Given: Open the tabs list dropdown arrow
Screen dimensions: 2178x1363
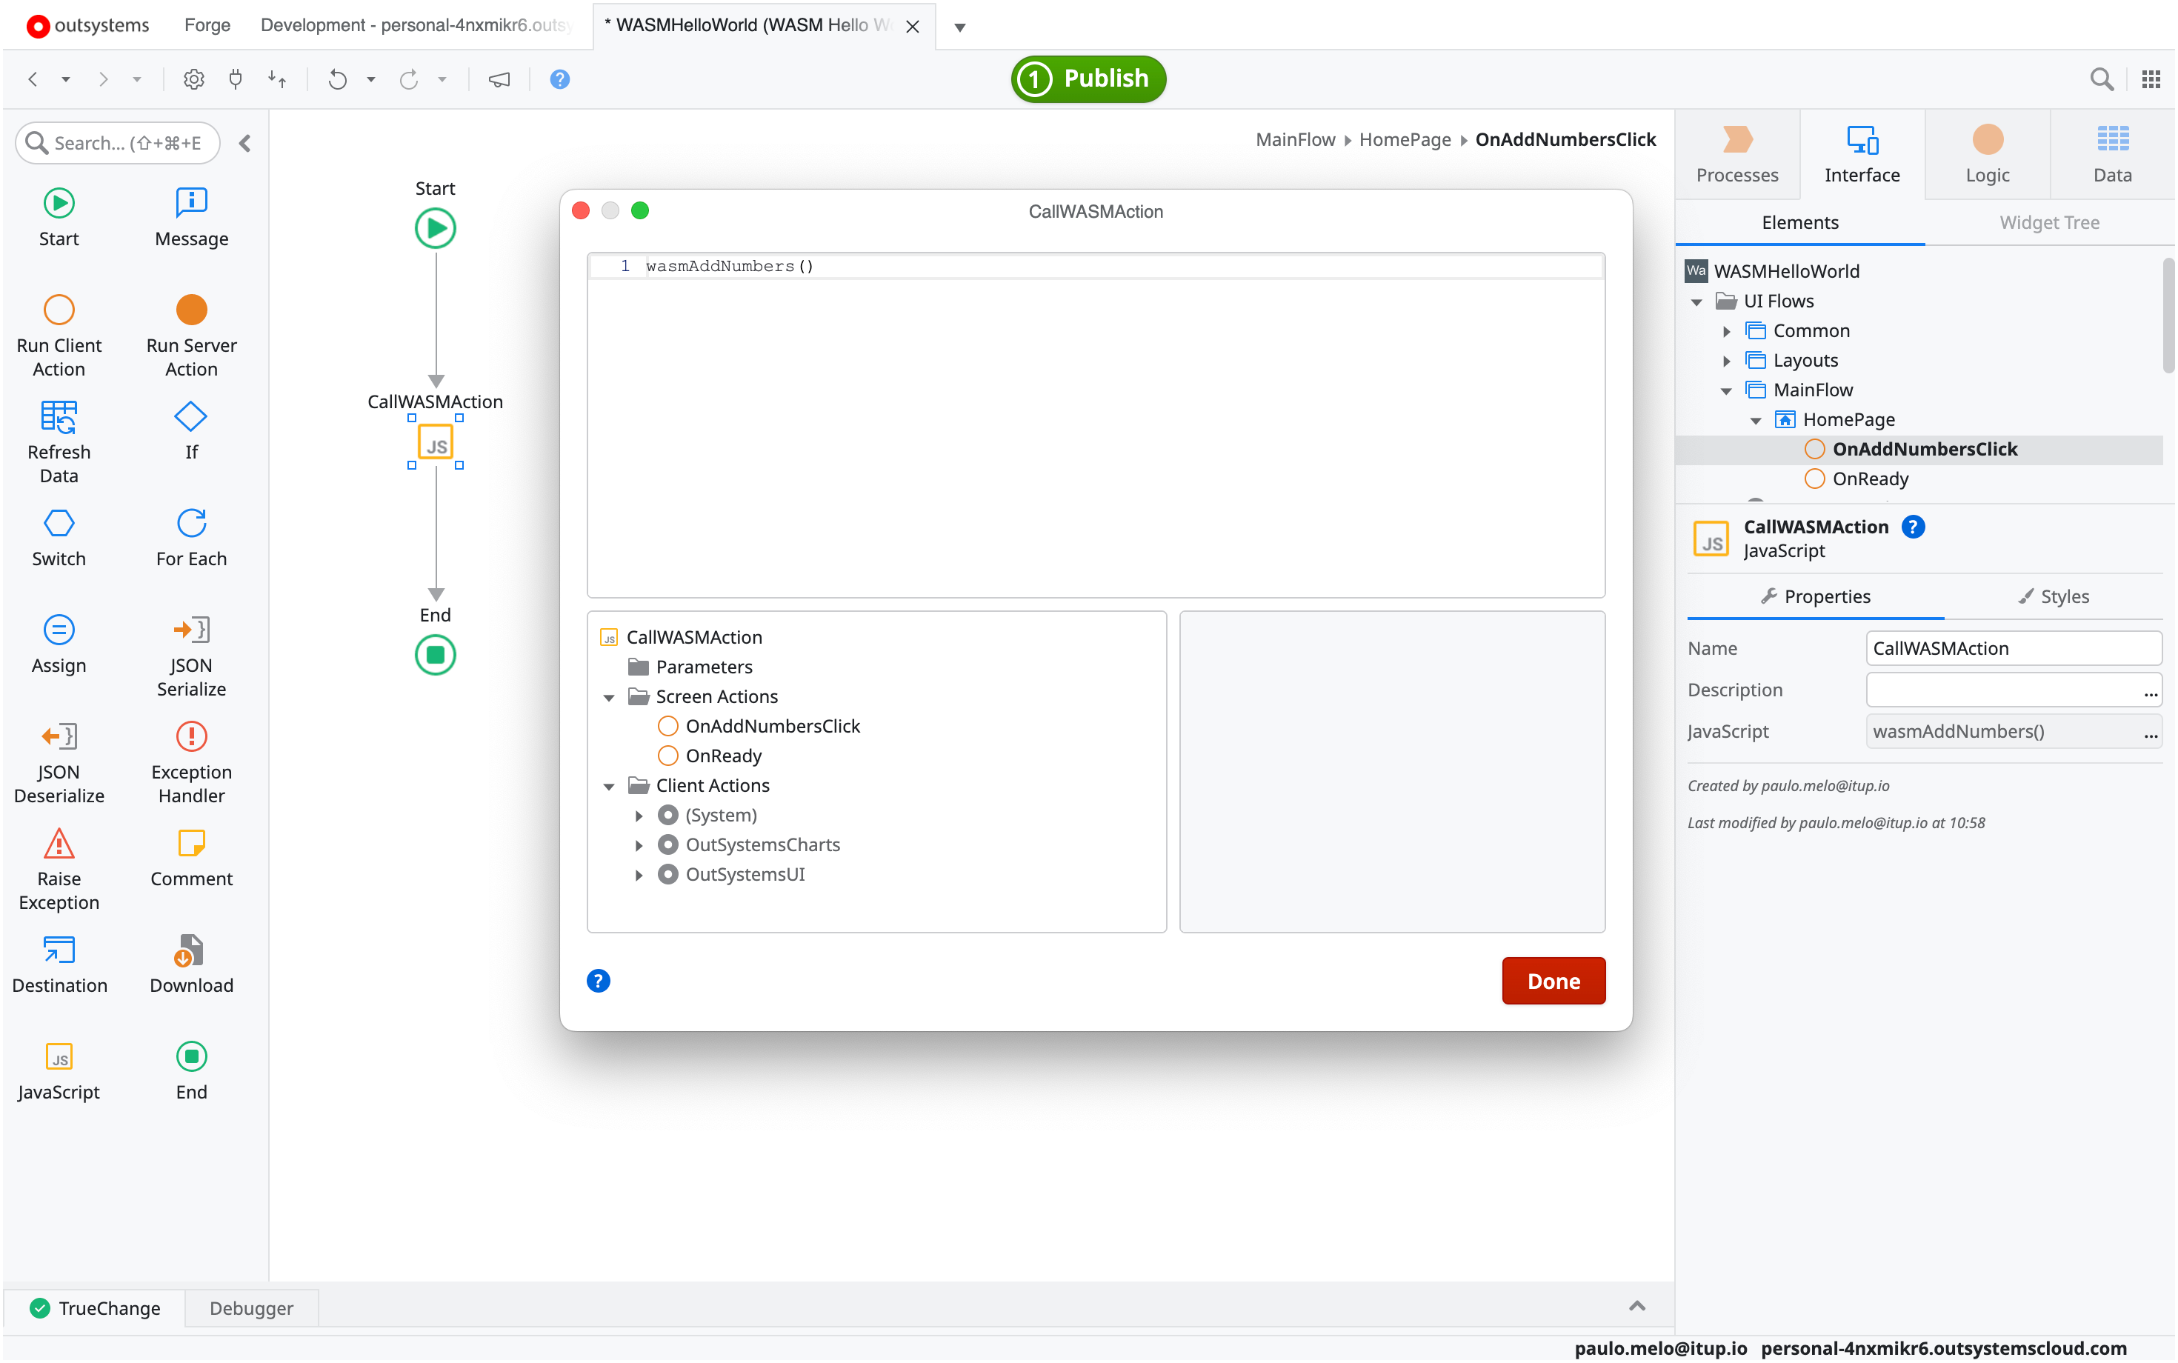Looking at the screenshot, I should pyautogui.click(x=960, y=27).
